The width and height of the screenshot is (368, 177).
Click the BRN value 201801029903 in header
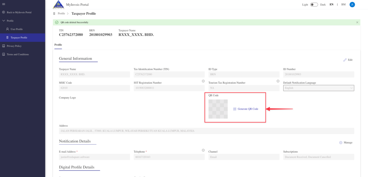[101, 35]
